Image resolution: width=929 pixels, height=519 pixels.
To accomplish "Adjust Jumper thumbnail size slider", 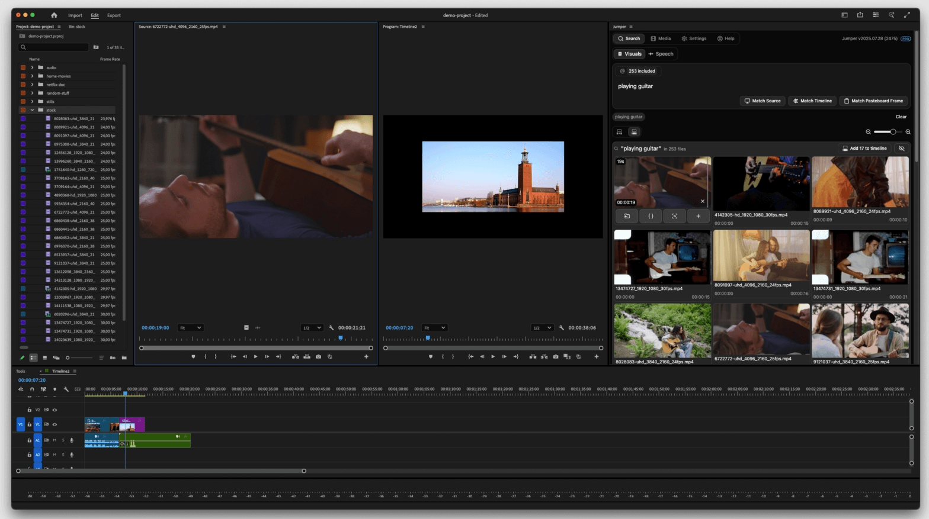I will pyautogui.click(x=892, y=132).
